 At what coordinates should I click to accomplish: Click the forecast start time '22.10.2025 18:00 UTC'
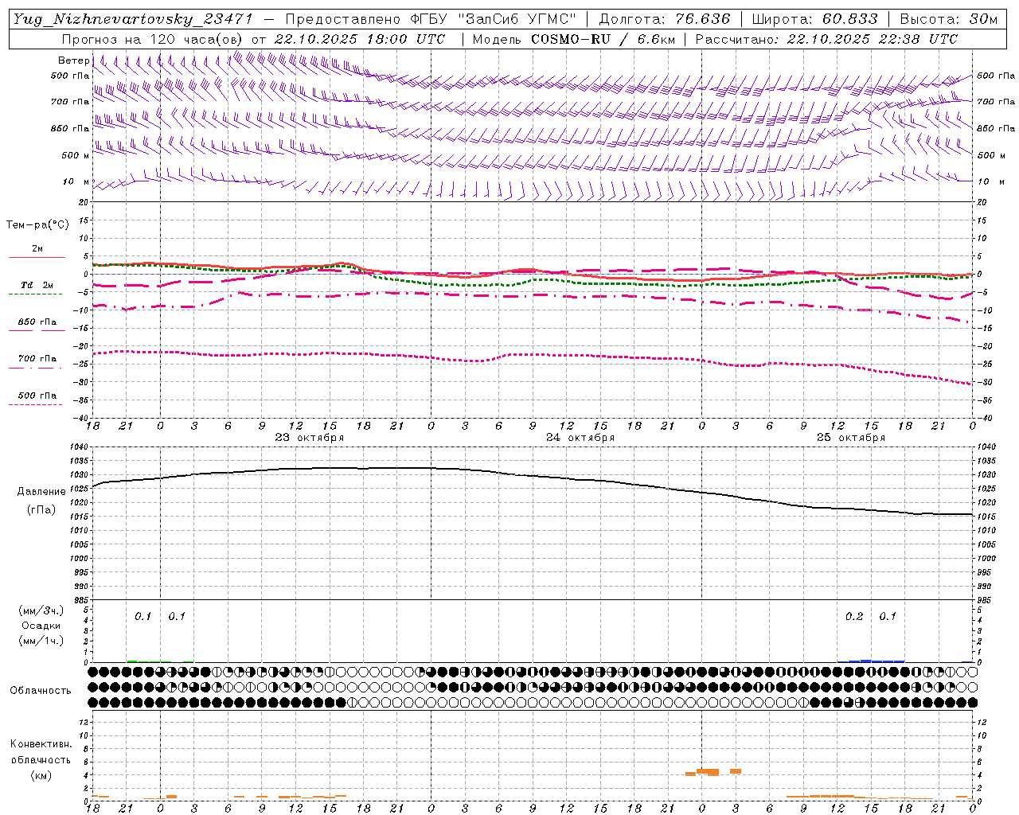click(359, 39)
